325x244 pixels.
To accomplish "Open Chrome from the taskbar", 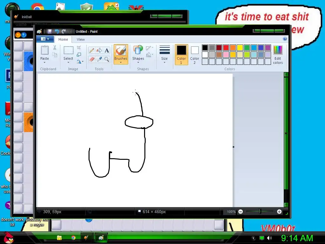I will coord(73,238).
